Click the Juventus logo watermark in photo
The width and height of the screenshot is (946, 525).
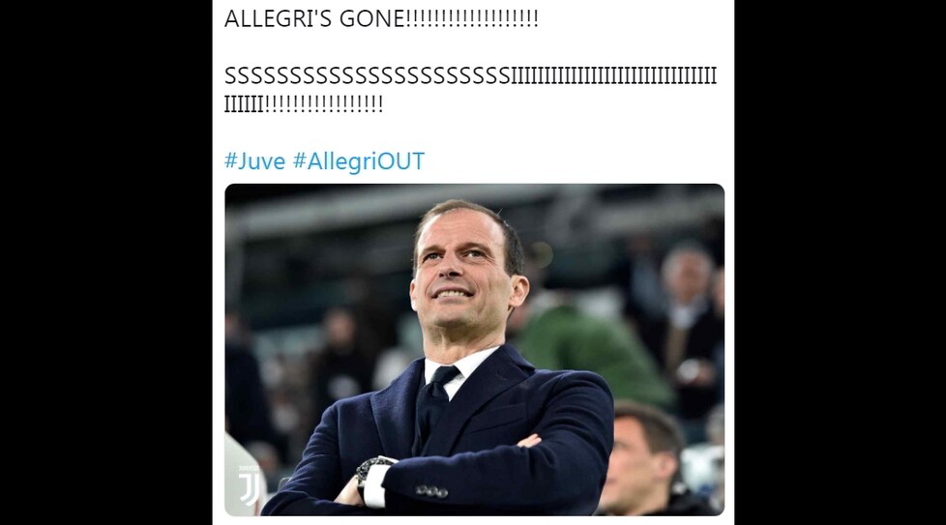[x=248, y=485]
